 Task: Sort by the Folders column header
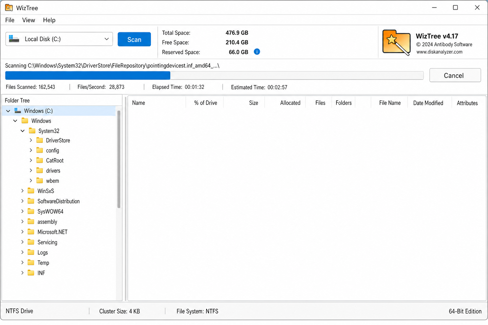pyautogui.click(x=343, y=103)
